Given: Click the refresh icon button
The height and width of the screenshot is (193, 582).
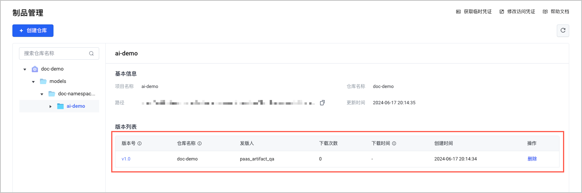Looking at the screenshot, I should point(563,31).
